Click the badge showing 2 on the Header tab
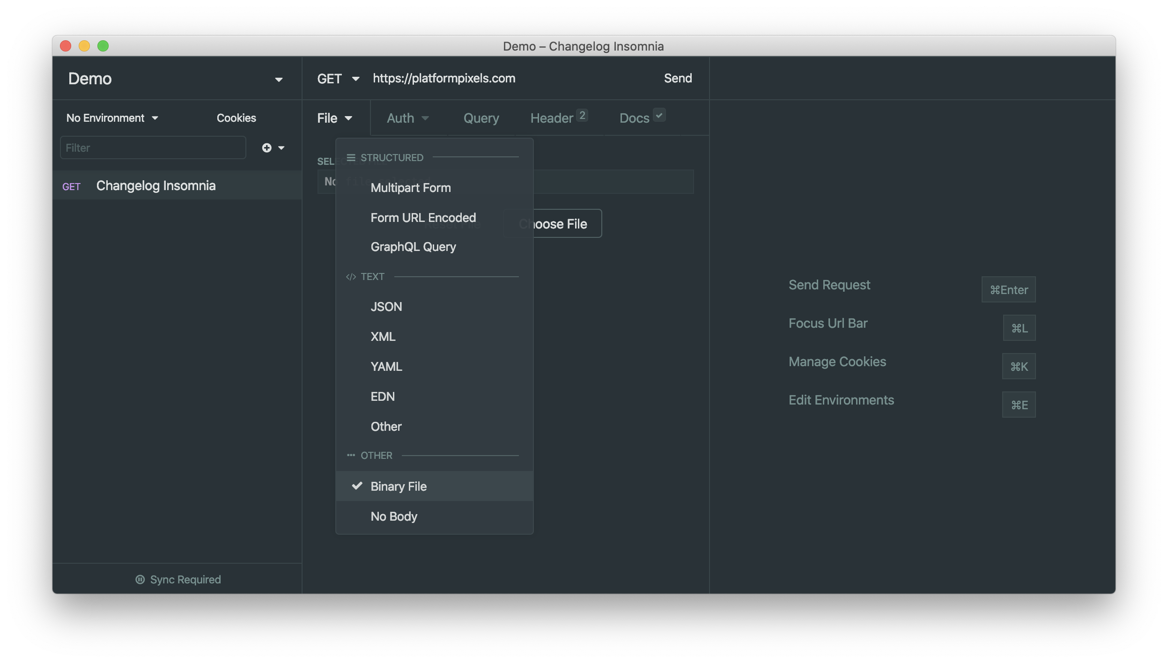 tap(582, 115)
